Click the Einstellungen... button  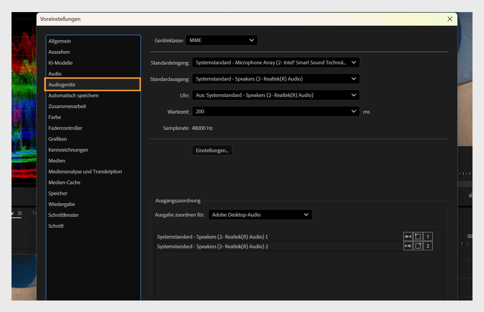[x=212, y=150]
